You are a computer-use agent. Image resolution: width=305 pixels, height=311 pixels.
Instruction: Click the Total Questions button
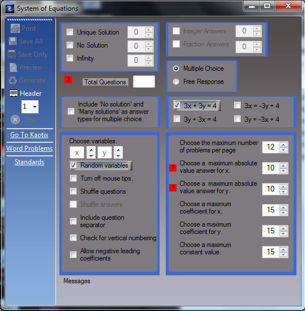pyautogui.click(x=105, y=82)
